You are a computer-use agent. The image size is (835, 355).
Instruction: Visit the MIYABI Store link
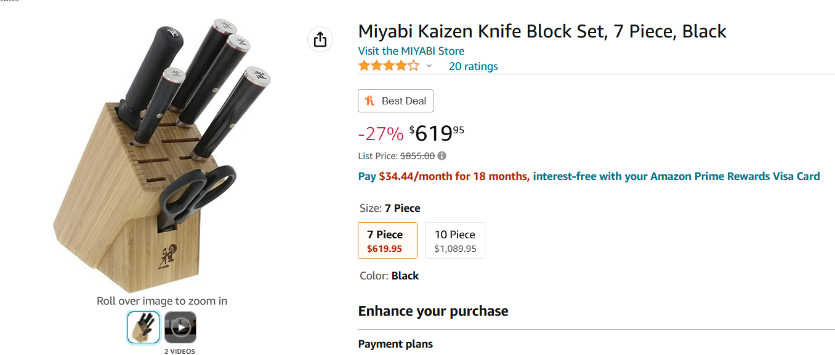[x=411, y=51]
